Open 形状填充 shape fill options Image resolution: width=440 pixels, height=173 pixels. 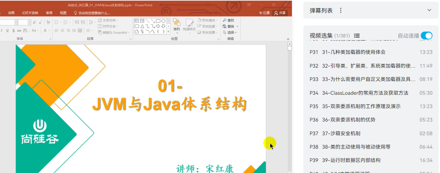point(207,21)
